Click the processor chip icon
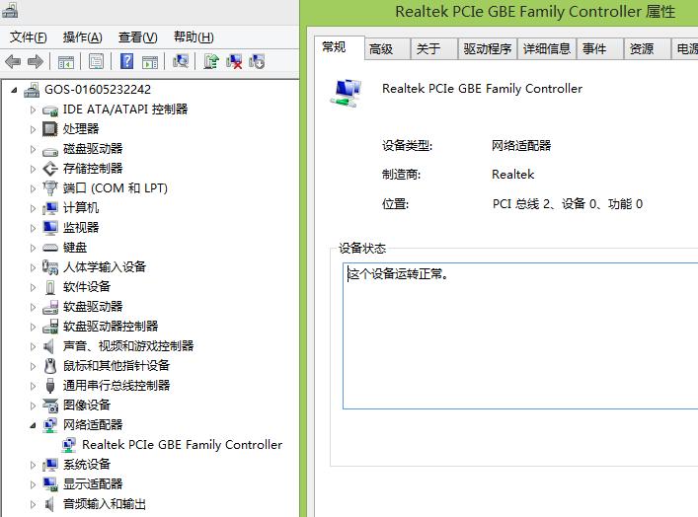The height and width of the screenshot is (517, 698). coord(49,129)
